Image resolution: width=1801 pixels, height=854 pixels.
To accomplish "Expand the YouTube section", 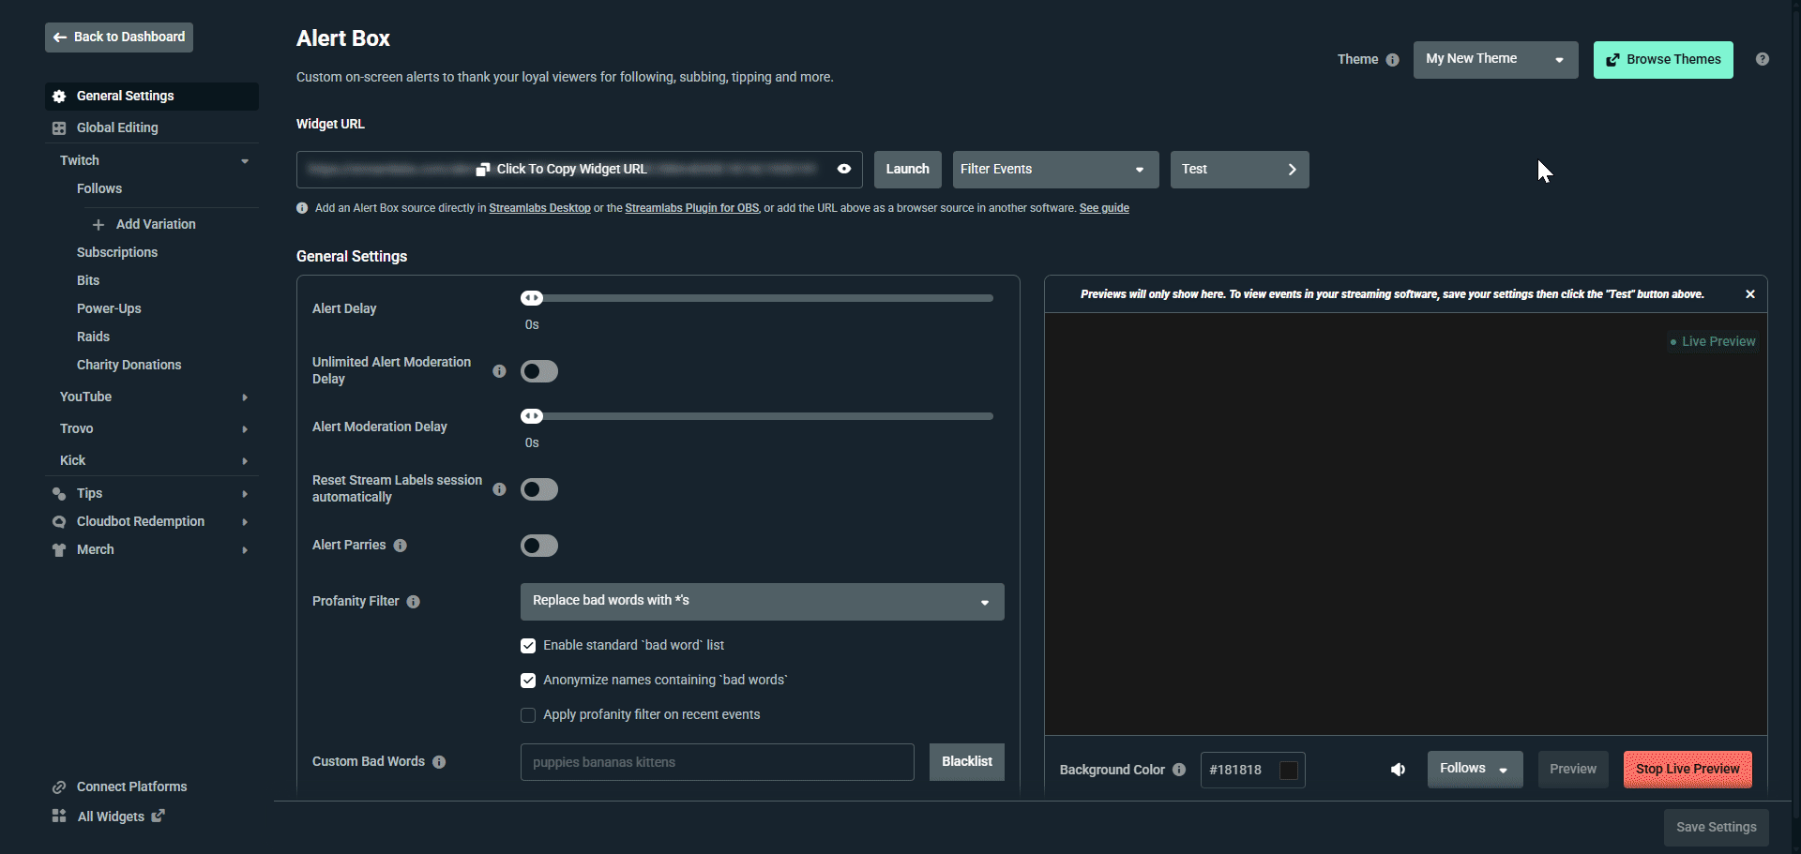I will (245, 397).
